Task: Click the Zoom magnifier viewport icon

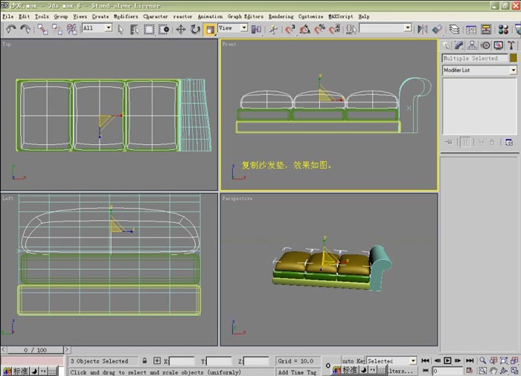Action: 482,360
